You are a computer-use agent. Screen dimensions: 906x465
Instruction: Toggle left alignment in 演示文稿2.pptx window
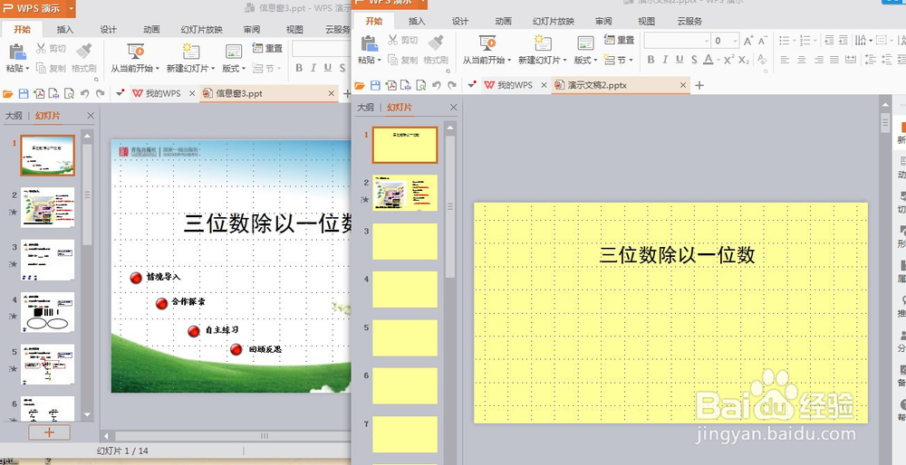tap(785, 60)
